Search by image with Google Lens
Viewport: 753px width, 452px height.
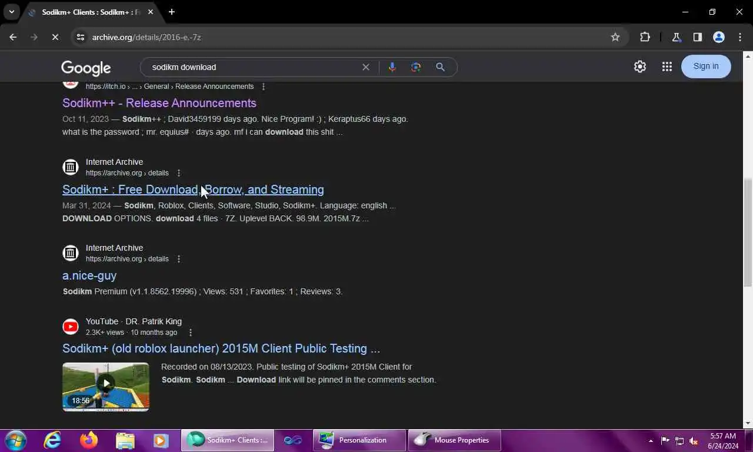[416, 67]
